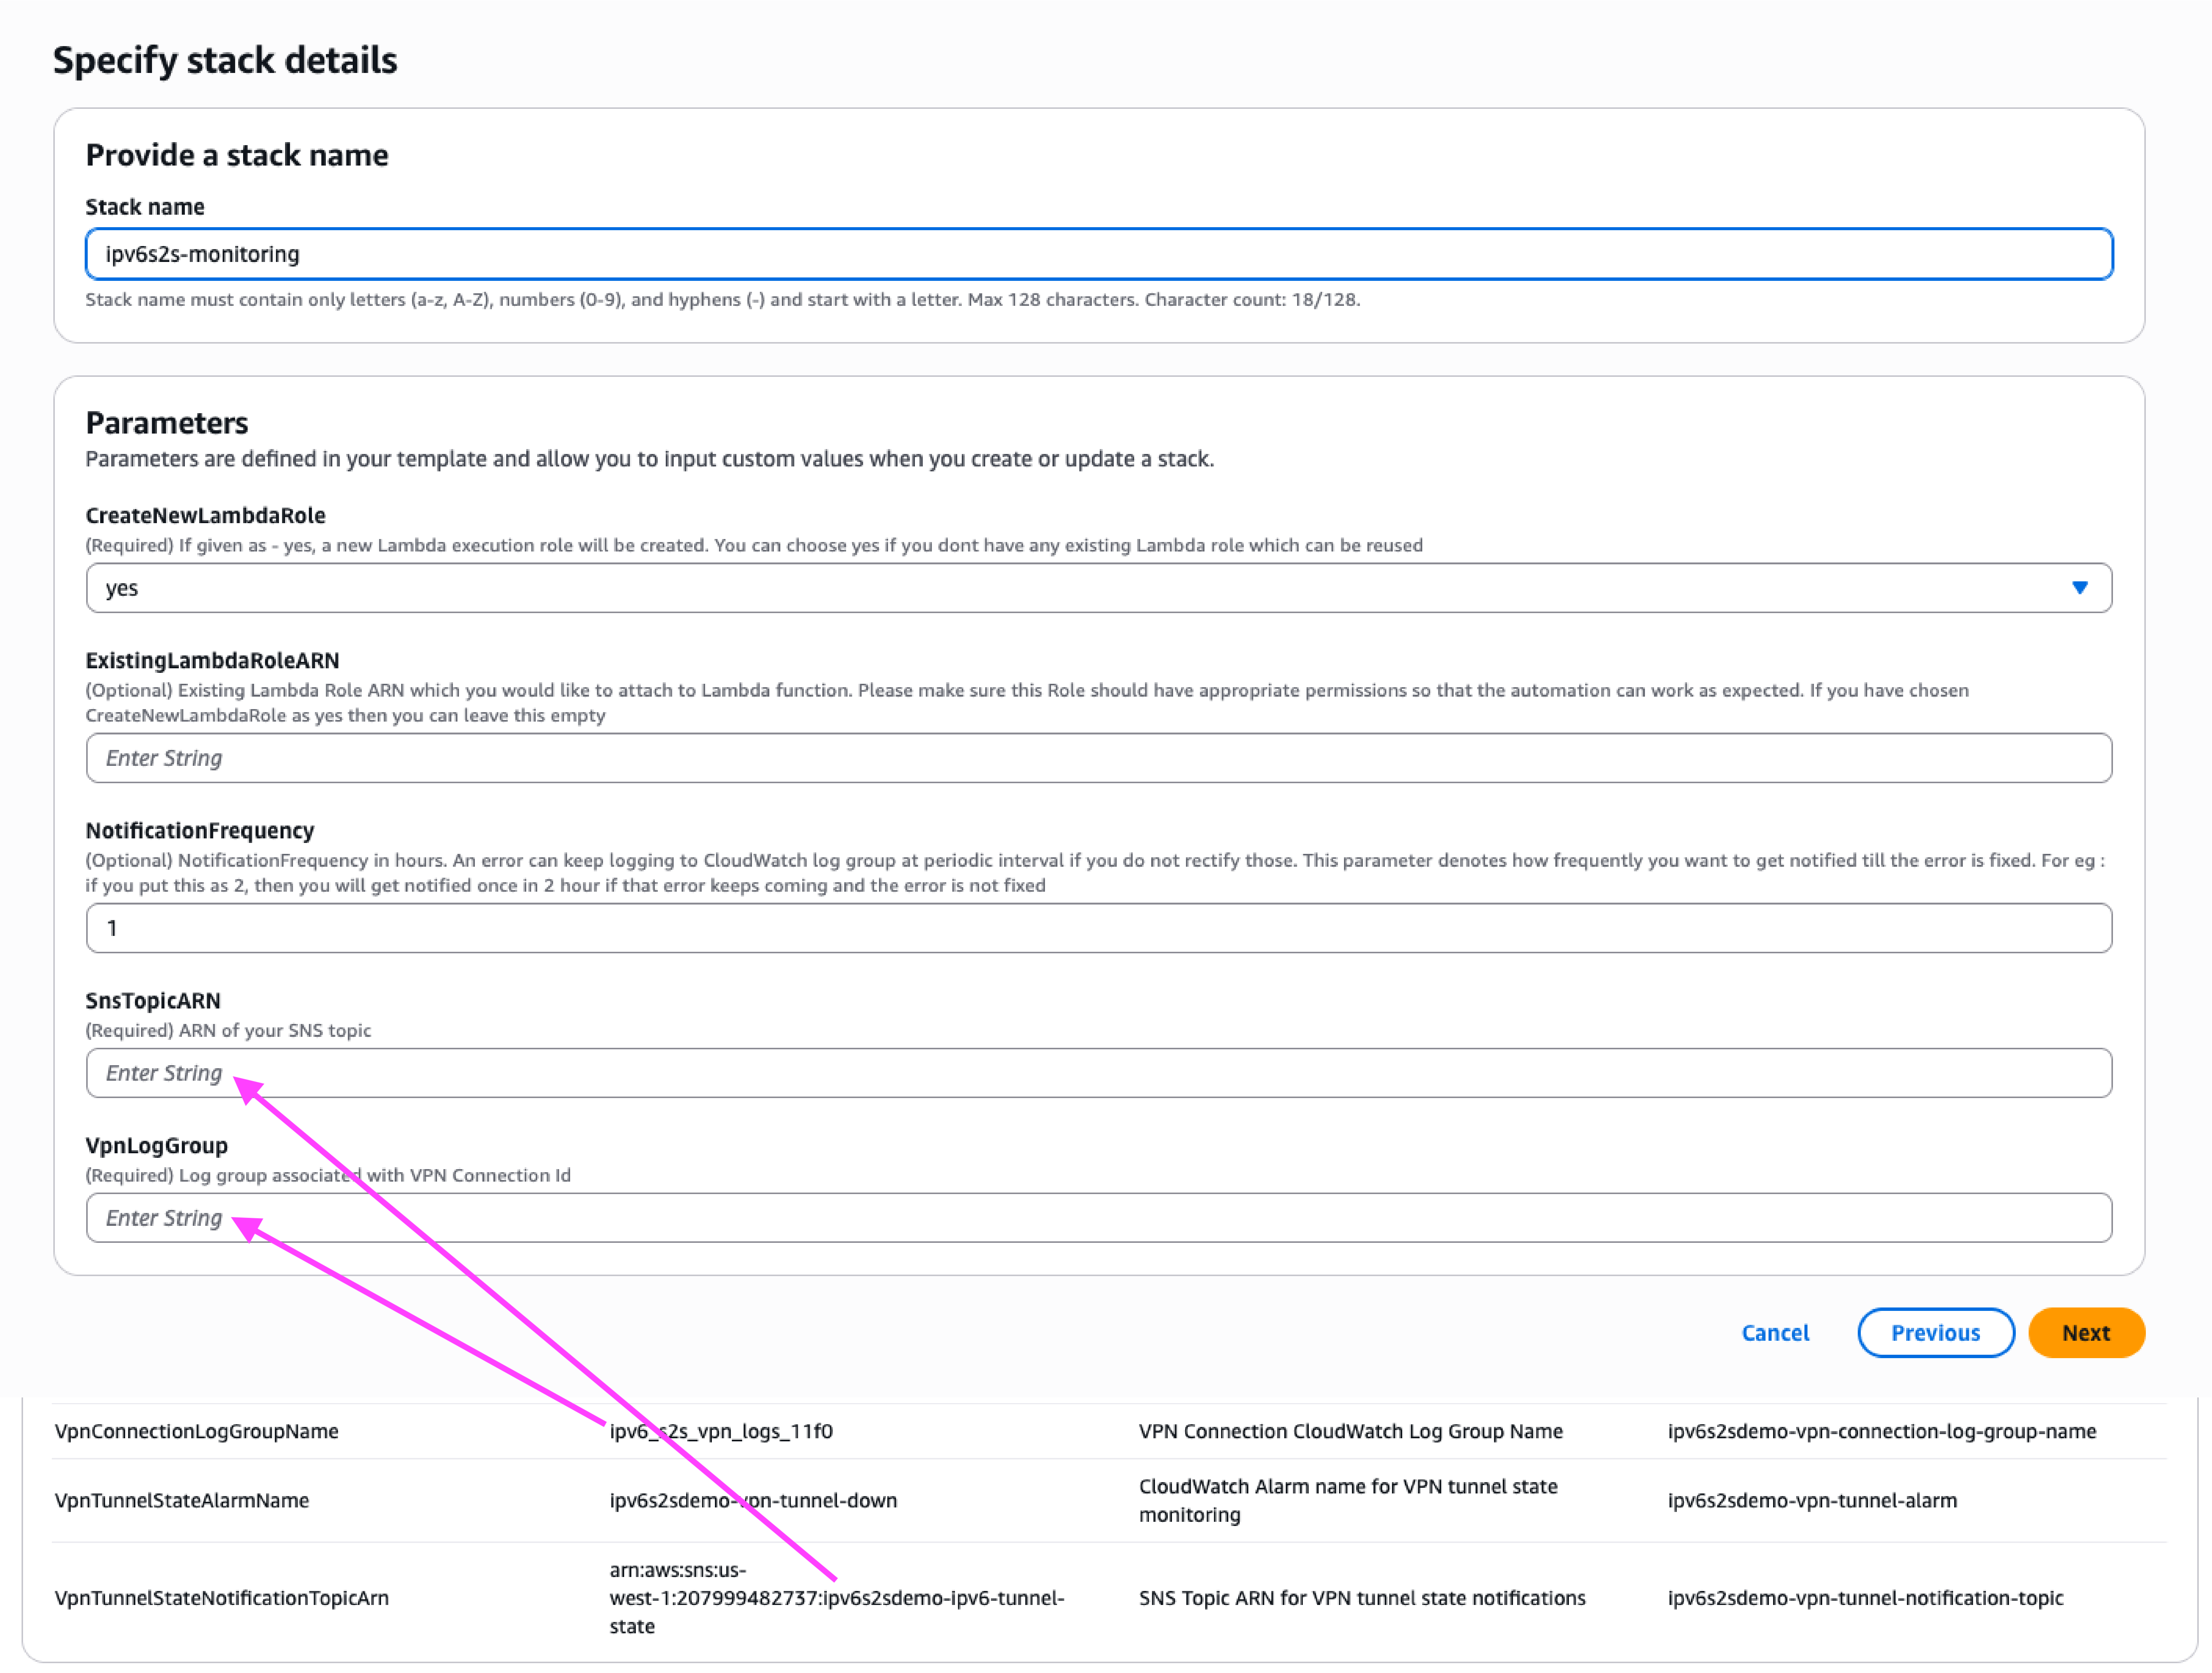Click the Parameters section heading

point(167,423)
